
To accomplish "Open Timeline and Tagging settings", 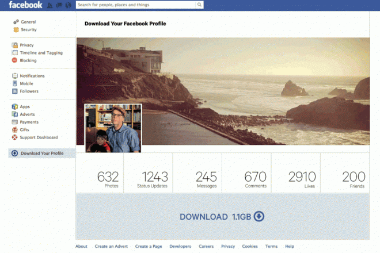I will pyautogui.click(x=41, y=53).
